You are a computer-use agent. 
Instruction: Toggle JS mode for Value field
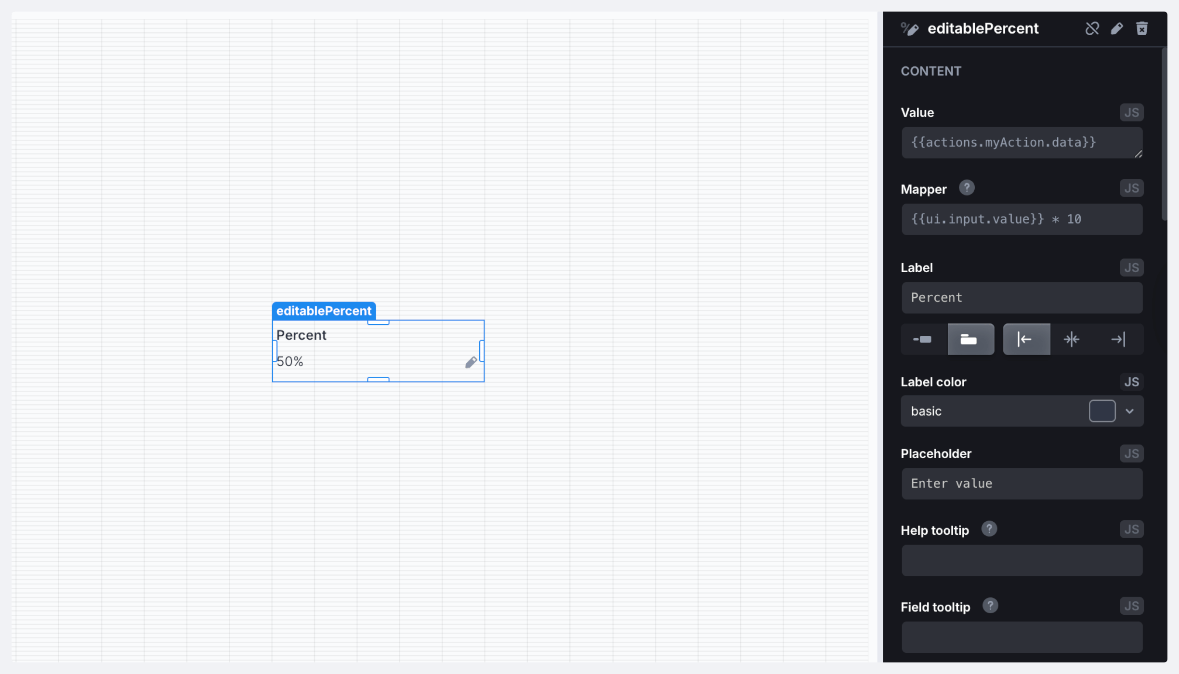click(x=1131, y=112)
